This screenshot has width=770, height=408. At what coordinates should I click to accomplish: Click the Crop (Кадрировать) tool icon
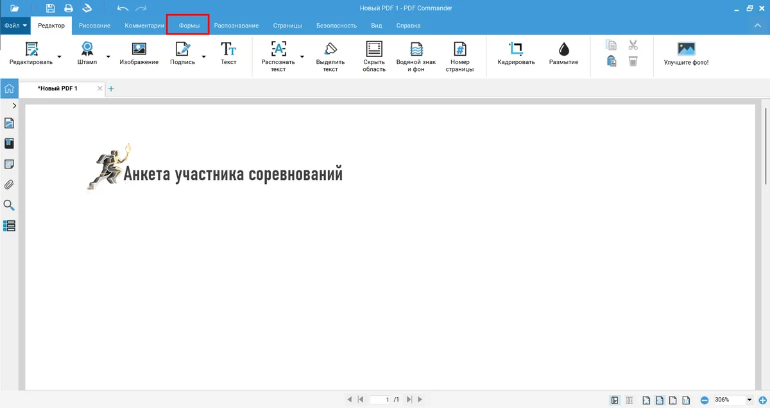pyautogui.click(x=516, y=50)
